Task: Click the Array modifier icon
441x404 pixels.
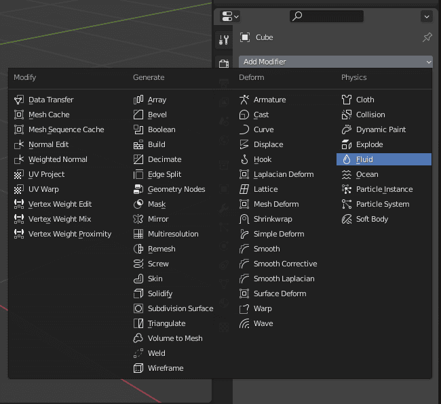Action: click(x=138, y=100)
